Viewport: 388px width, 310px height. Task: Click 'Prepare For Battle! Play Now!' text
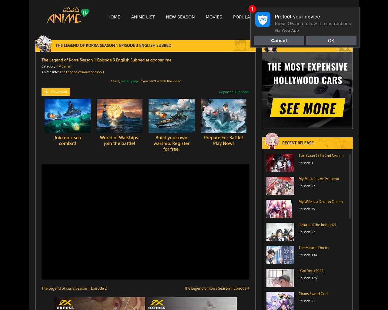point(223,140)
